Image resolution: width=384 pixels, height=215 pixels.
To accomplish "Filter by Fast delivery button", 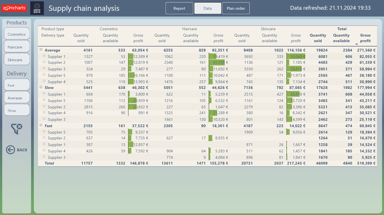I will [x=17, y=85].
